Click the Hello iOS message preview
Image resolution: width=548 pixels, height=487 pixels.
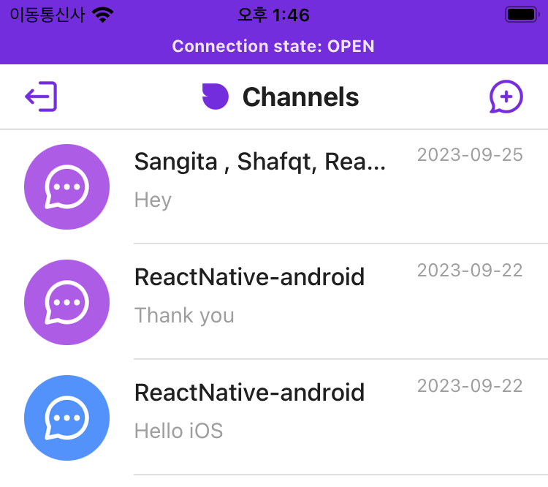coord(178,431)
